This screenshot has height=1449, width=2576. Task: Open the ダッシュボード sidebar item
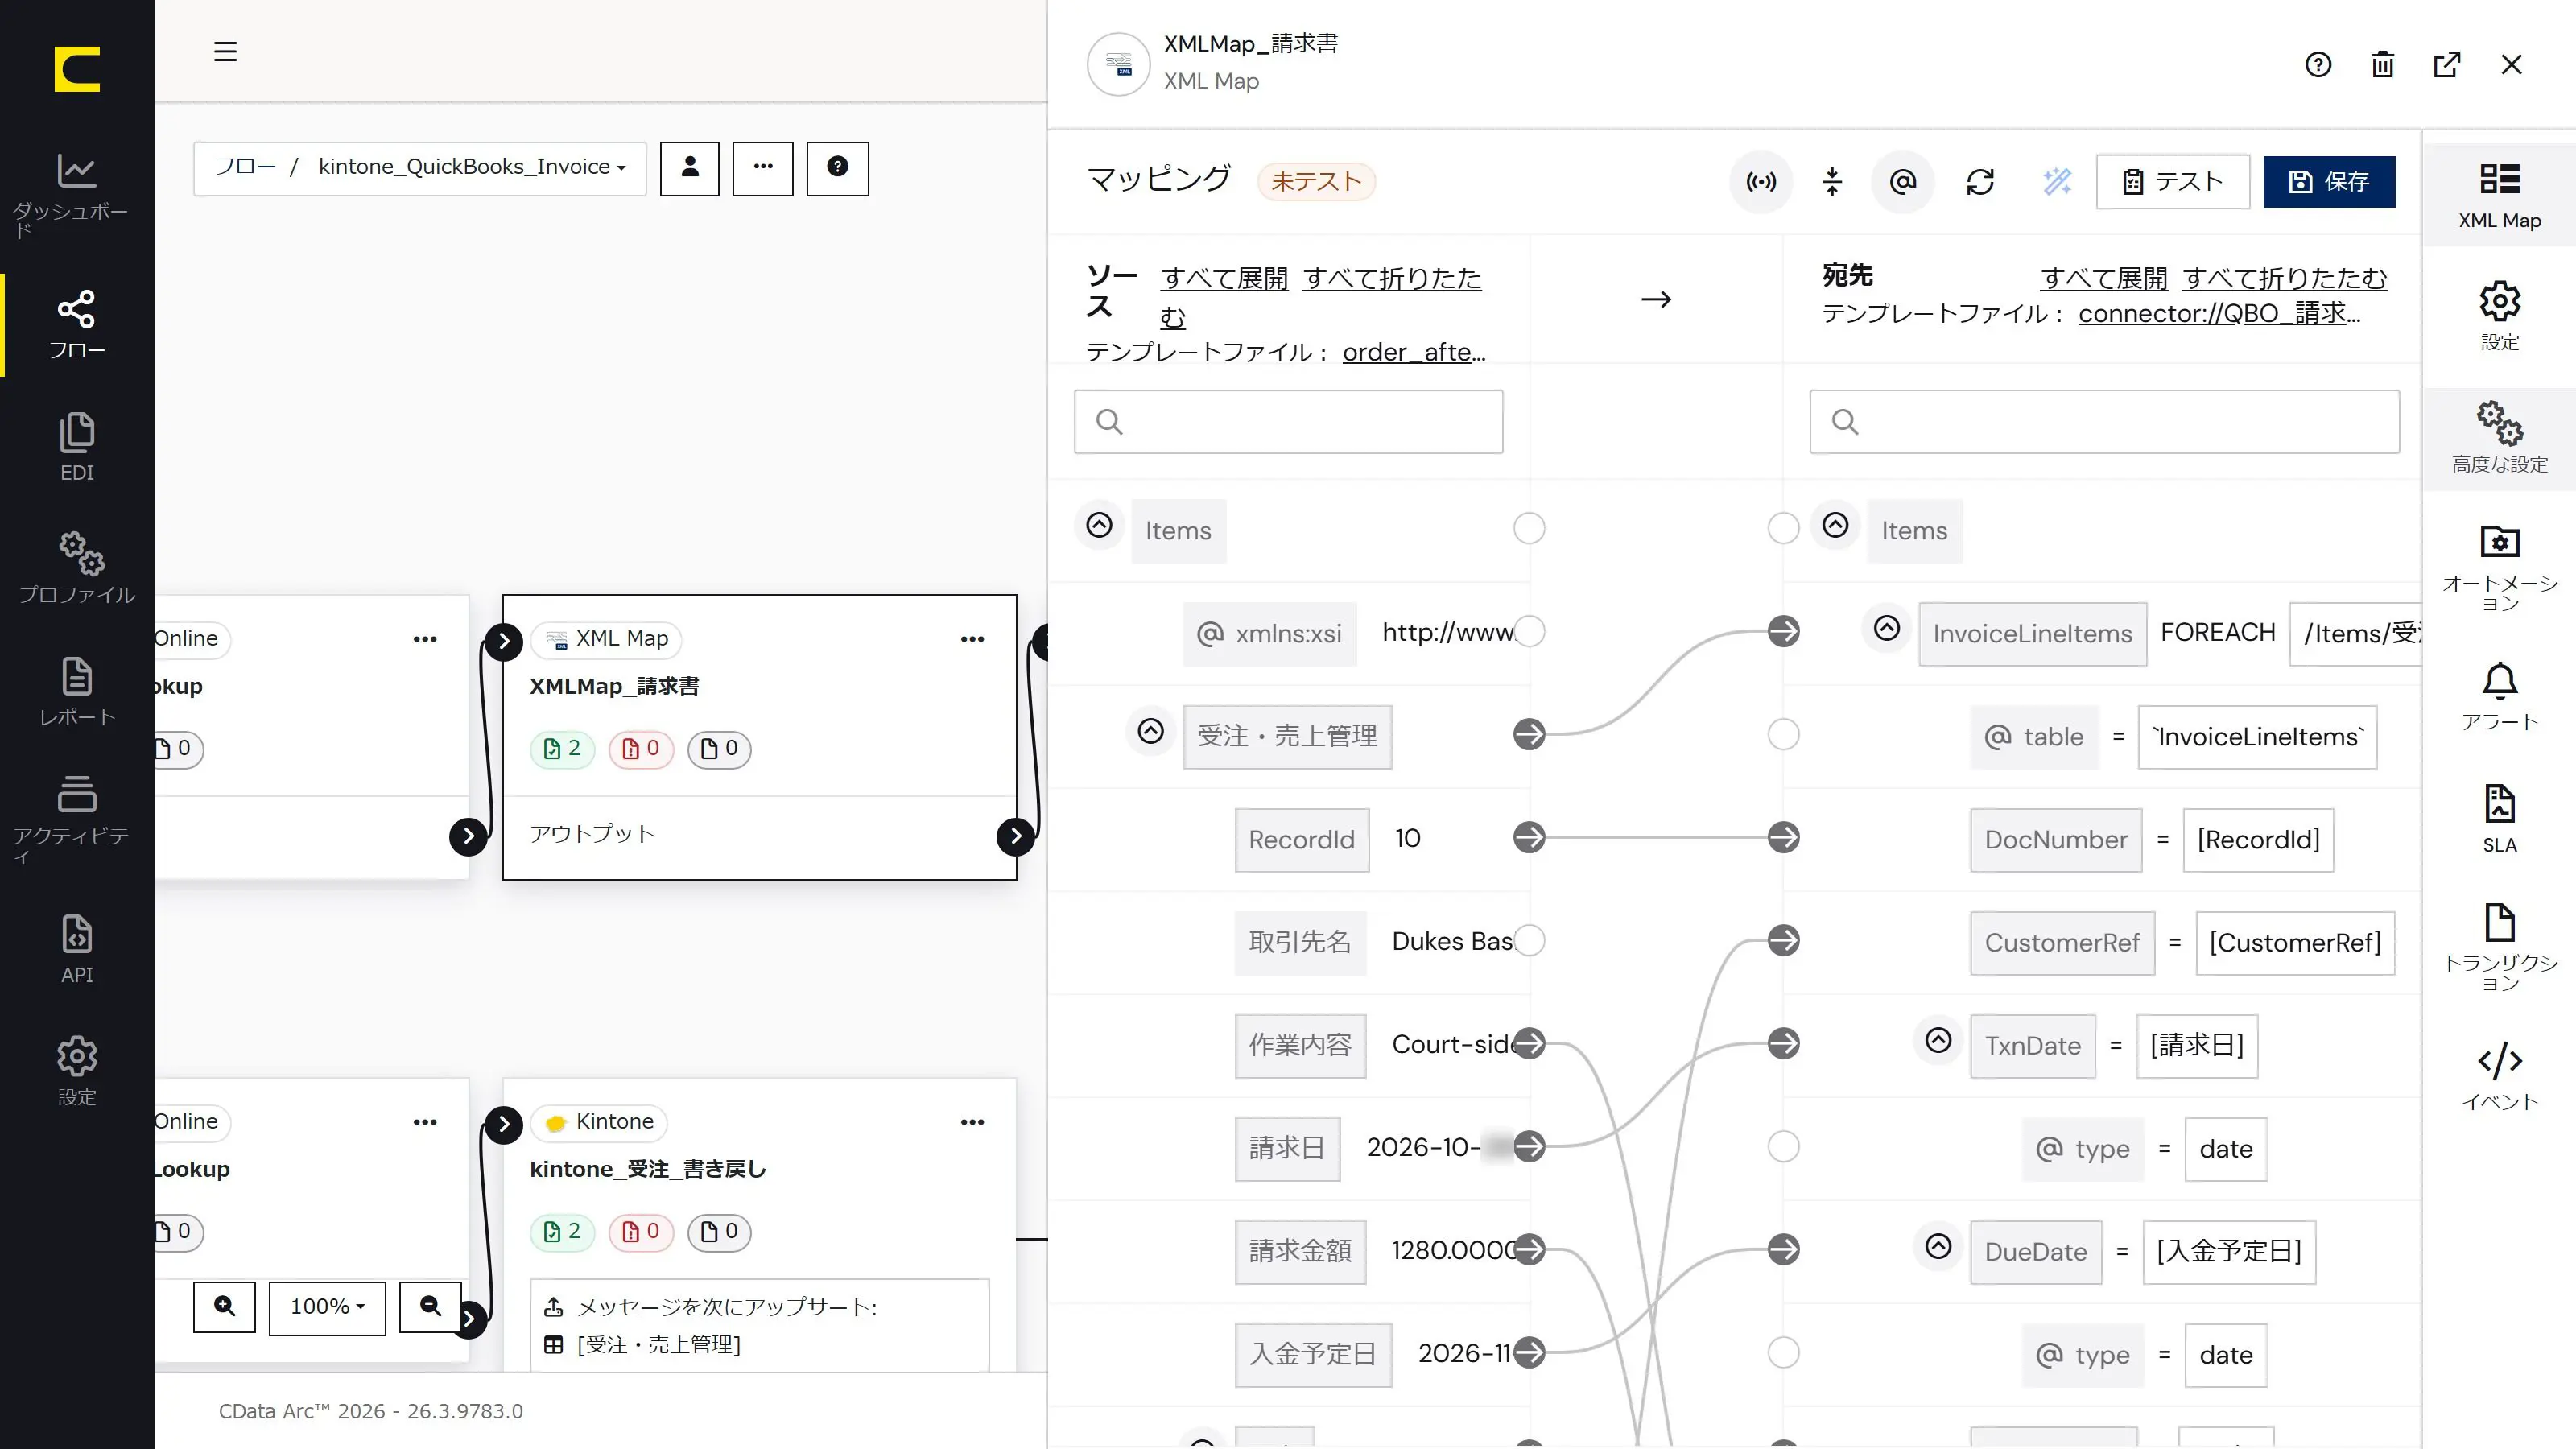77,195
